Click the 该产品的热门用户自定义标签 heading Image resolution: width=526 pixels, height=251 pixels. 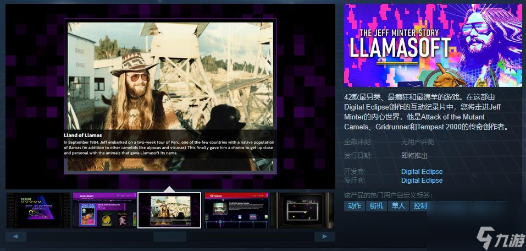point(388,195)
